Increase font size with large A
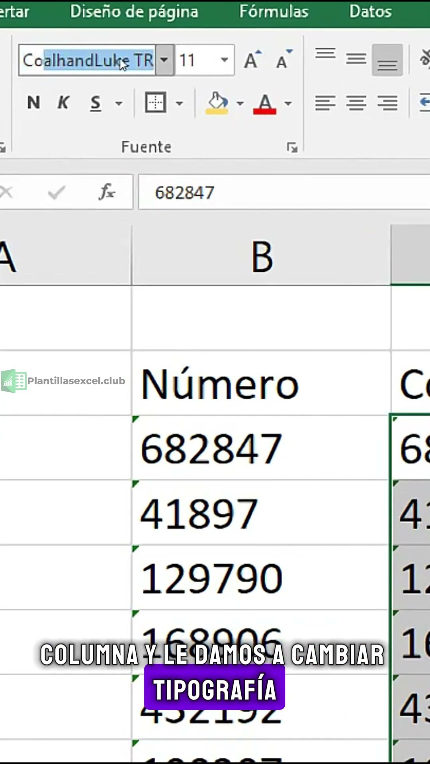The width and height of the screenshot is (430, 764). coord(252,60)
